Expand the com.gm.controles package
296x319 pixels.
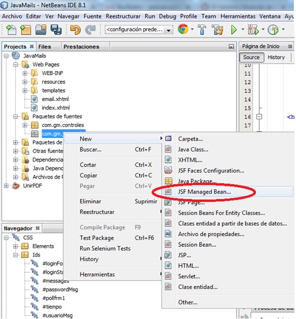coord(25,125)
